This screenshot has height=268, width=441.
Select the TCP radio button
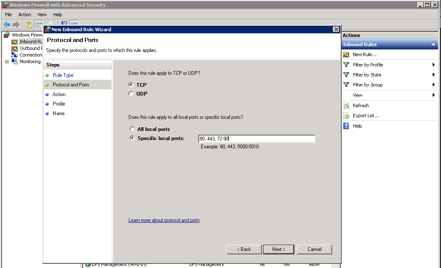click(131, 85)
